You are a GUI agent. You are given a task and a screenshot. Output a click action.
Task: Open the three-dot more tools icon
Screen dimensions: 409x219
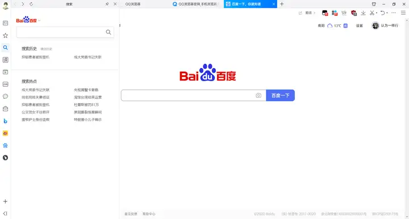coord(394,12)
